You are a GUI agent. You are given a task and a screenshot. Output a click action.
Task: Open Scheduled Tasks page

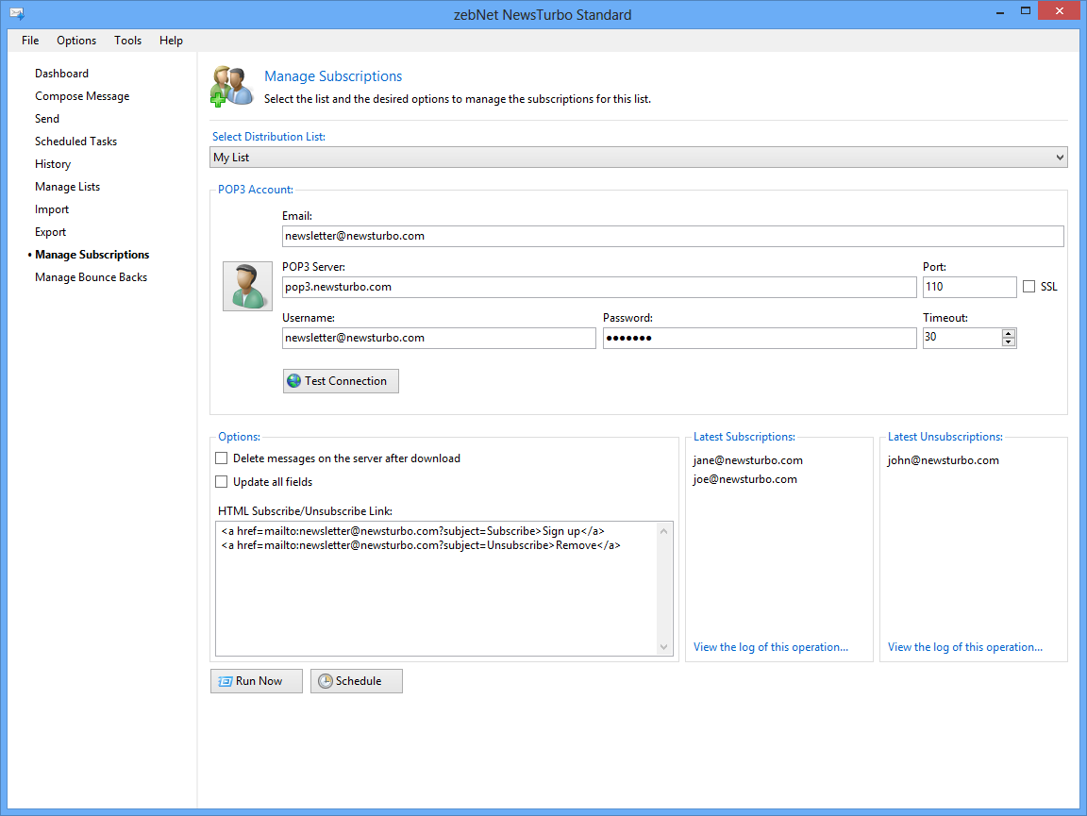pyautogui.click(x=75, y=142)
